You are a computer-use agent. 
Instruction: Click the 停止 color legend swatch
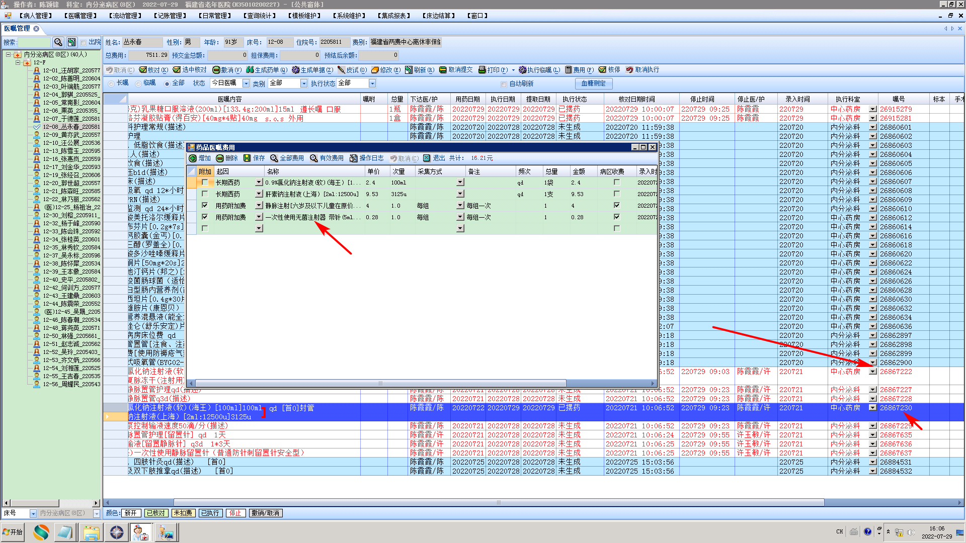point(235,513)
